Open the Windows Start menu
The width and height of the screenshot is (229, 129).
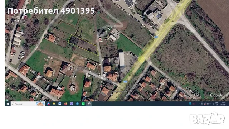(8, 104)
